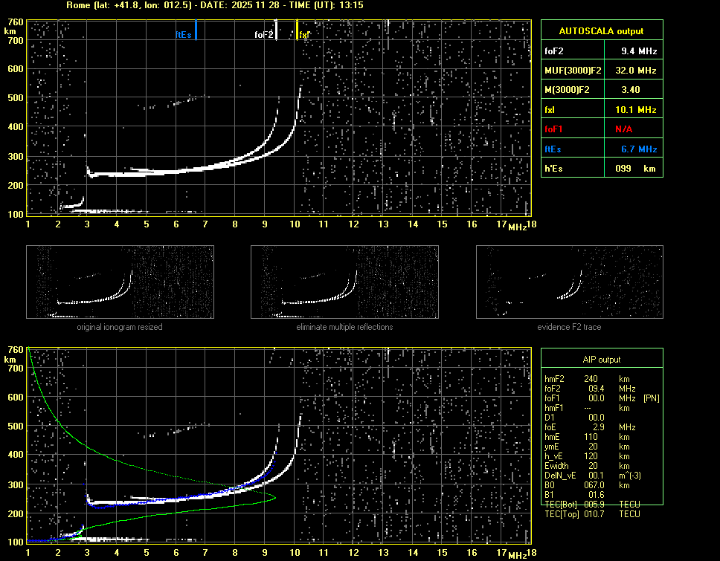
Task: Click the white foF2 marker on top ionogram
Action: tap(276, 30)
